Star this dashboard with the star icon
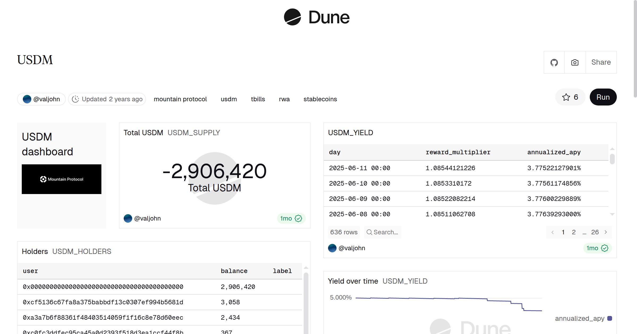 click(566, 97)
